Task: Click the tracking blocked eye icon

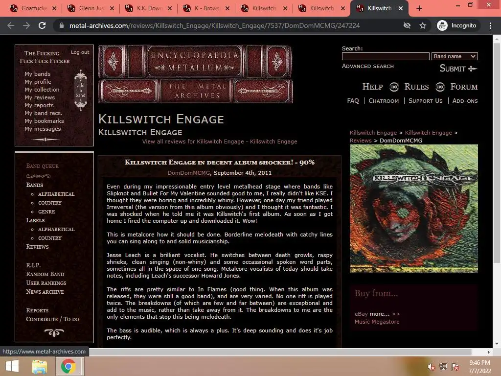Action: pos(407,25)
